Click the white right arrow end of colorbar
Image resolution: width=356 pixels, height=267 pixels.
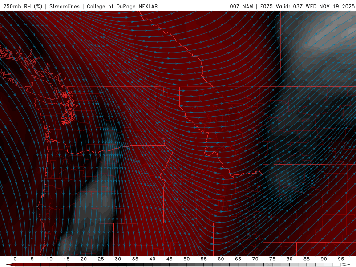(x=345, y=265)
